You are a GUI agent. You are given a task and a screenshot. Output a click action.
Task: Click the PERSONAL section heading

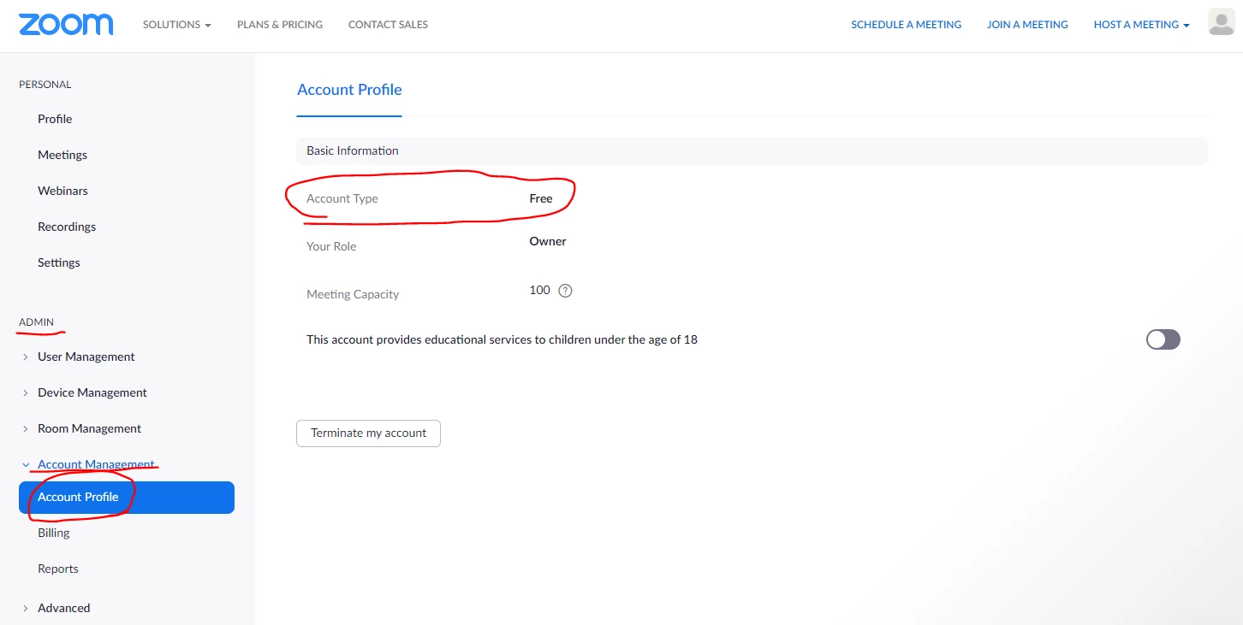pos(45,85)
